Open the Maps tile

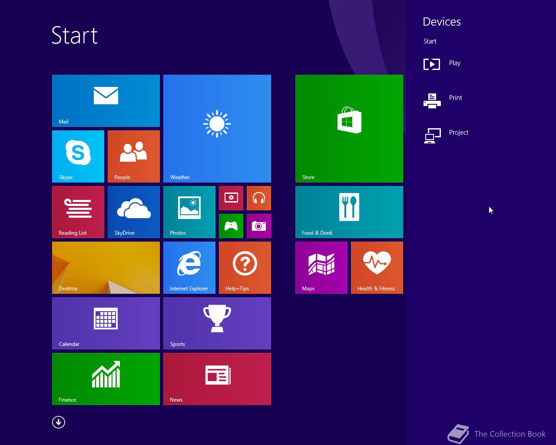(x=321, y=268)
